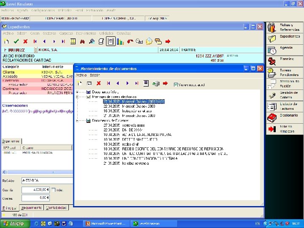Collapse the Mensajes de correo electrónico node
This screenshot has height=228, width=304.
pyautogui.click(x=77, y=97)
